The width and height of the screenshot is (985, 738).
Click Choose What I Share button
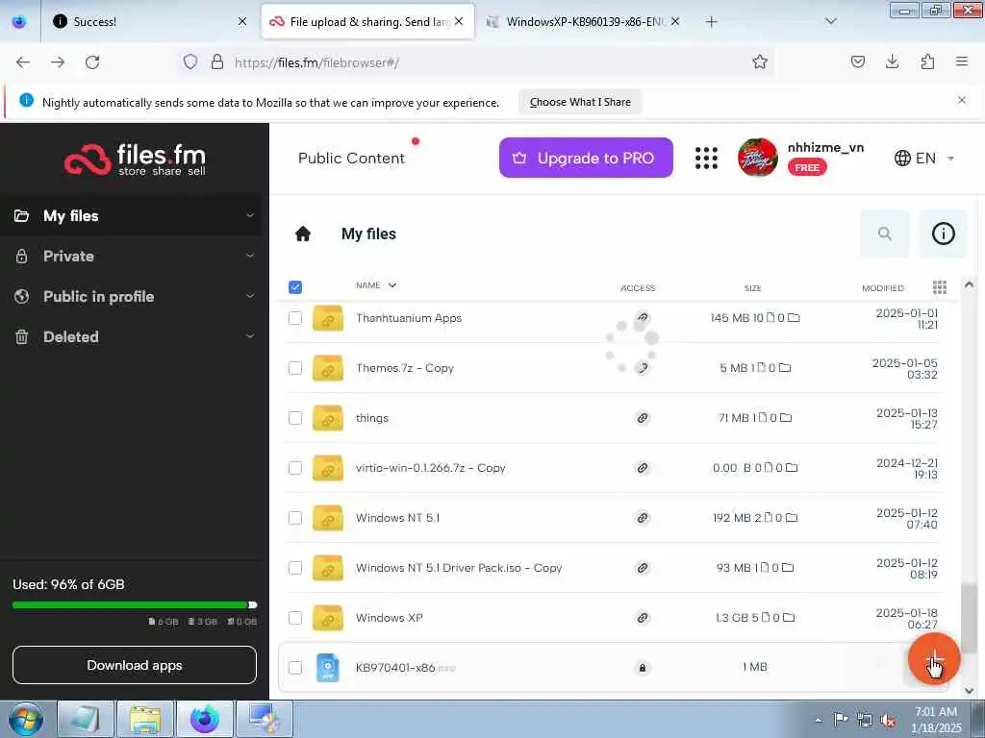(x=580, y=102)
